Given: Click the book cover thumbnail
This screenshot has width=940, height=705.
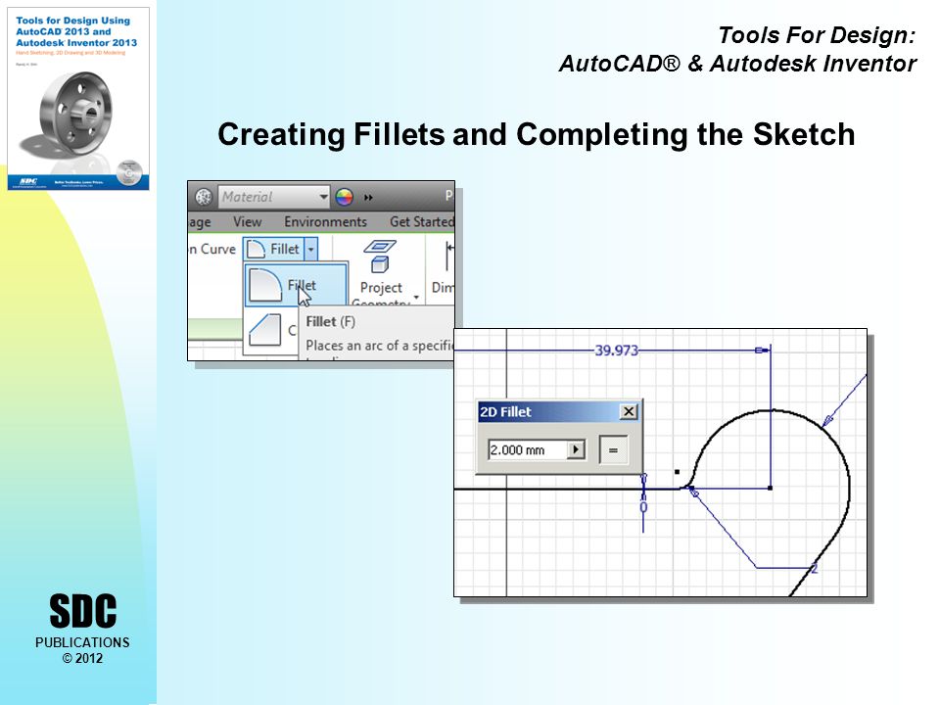Looking at the screenshot, I should pos(78,99).
